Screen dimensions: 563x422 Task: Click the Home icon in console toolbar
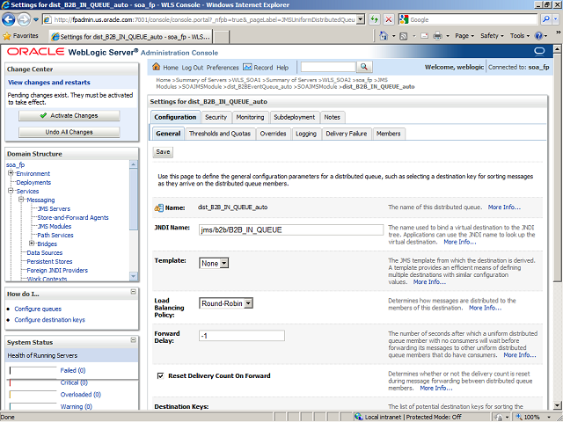[x=157, y=68]
